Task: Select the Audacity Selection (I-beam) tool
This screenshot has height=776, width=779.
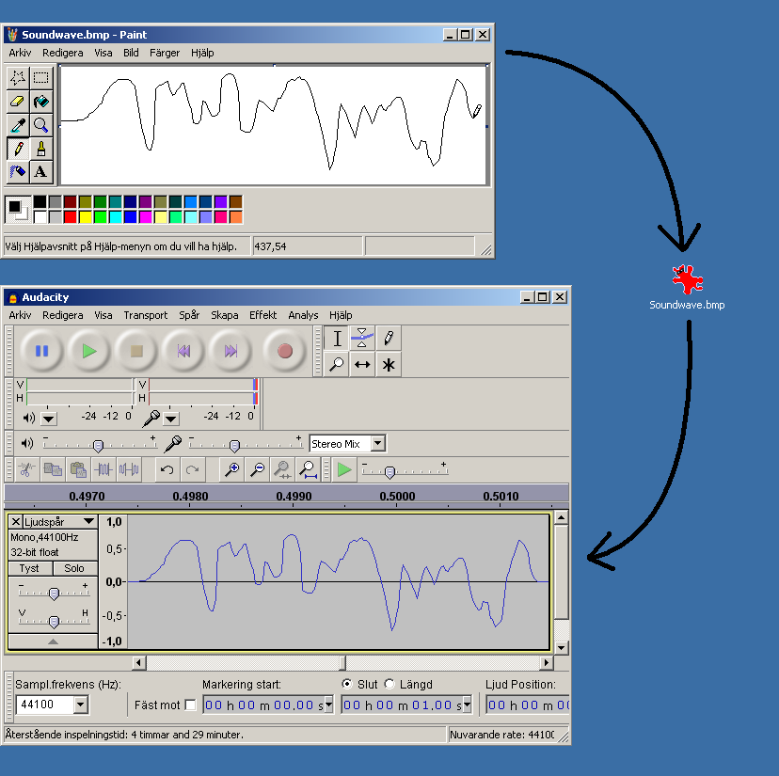Action: (x=337, y=339)
